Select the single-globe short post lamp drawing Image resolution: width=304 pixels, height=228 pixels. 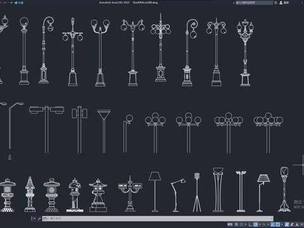pos(128,134)
